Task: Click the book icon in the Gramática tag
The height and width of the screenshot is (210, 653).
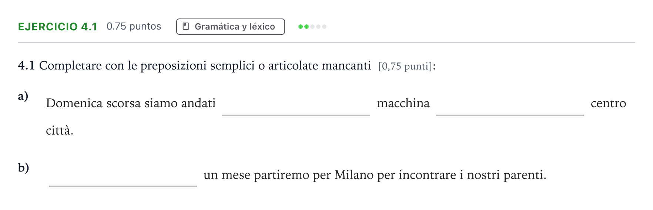Action: (x=186, y=27)
